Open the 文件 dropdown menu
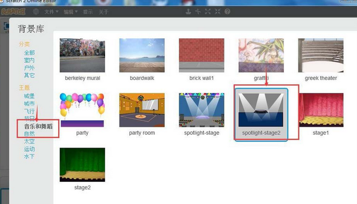Image resolution: width=357 pixels, height=204 pixels. click(51, 12)
